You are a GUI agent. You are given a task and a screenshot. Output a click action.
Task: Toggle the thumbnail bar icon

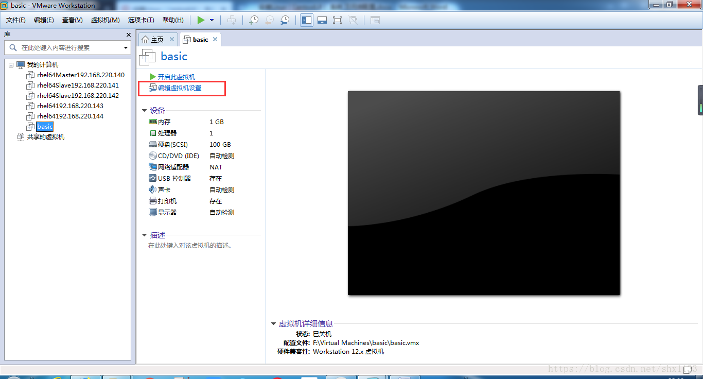322,20
